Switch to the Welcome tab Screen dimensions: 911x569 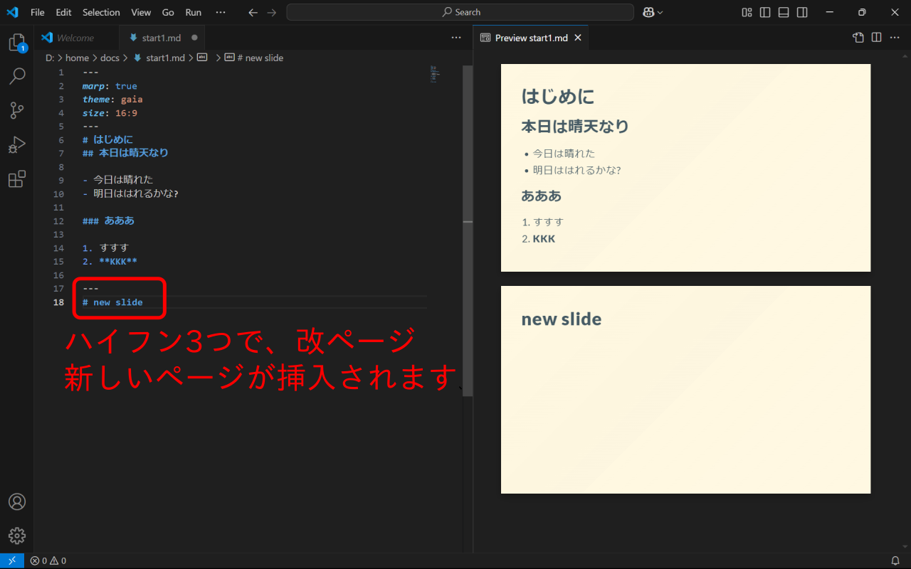75,38
